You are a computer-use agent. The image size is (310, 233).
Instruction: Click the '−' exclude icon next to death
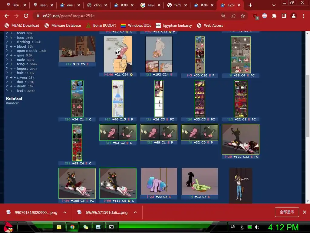(15, 86)
